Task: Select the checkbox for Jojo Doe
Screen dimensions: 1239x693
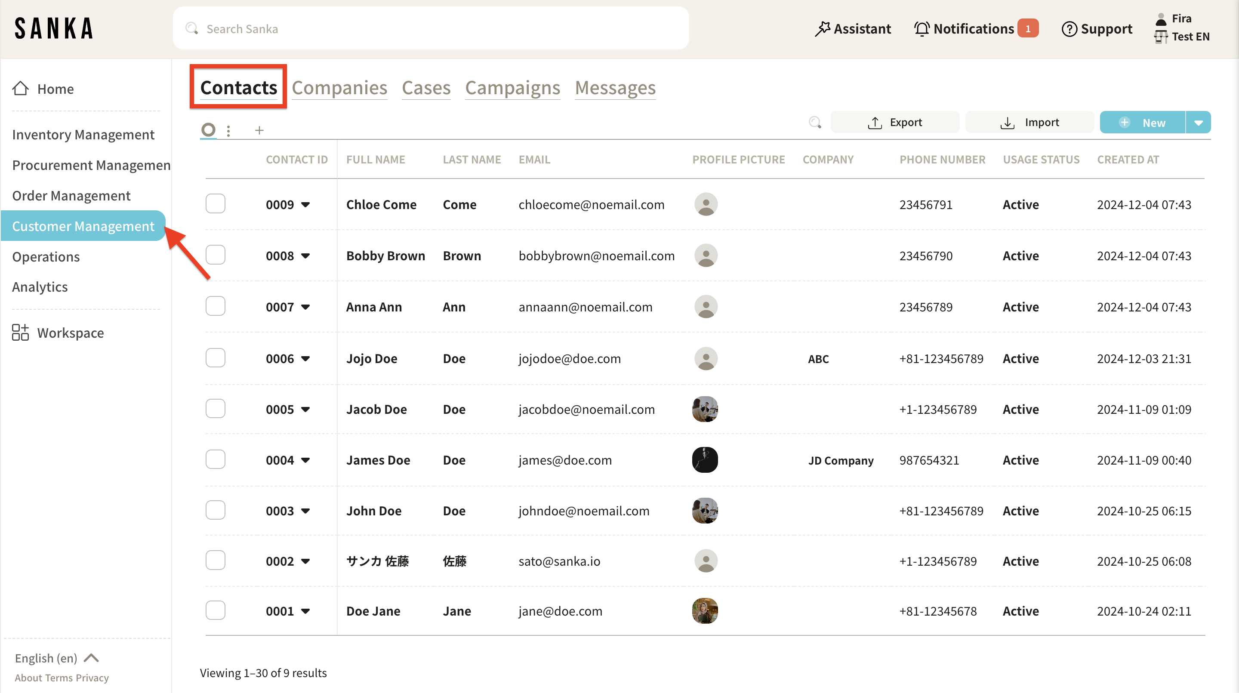Action: click(x=215, y=358)
